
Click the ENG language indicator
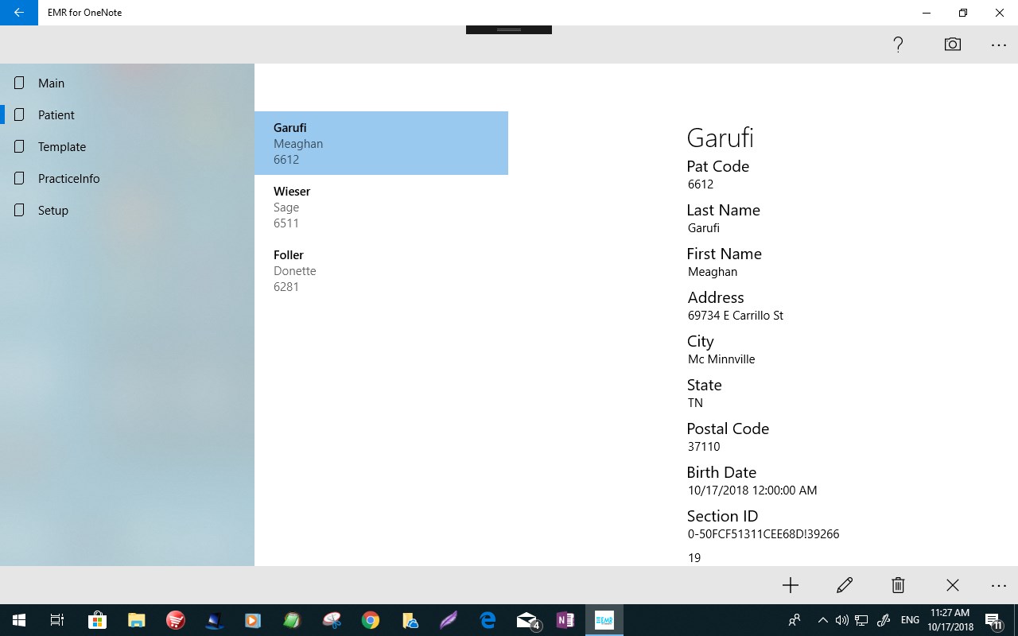point(909,620)
